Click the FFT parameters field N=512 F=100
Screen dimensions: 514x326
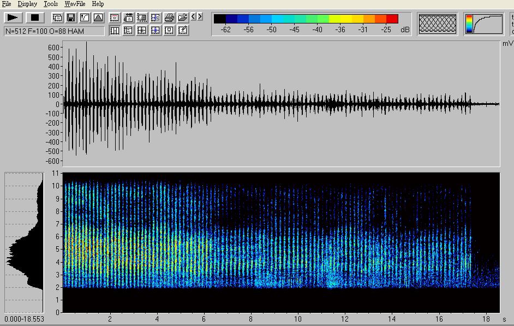pos(54,31)
